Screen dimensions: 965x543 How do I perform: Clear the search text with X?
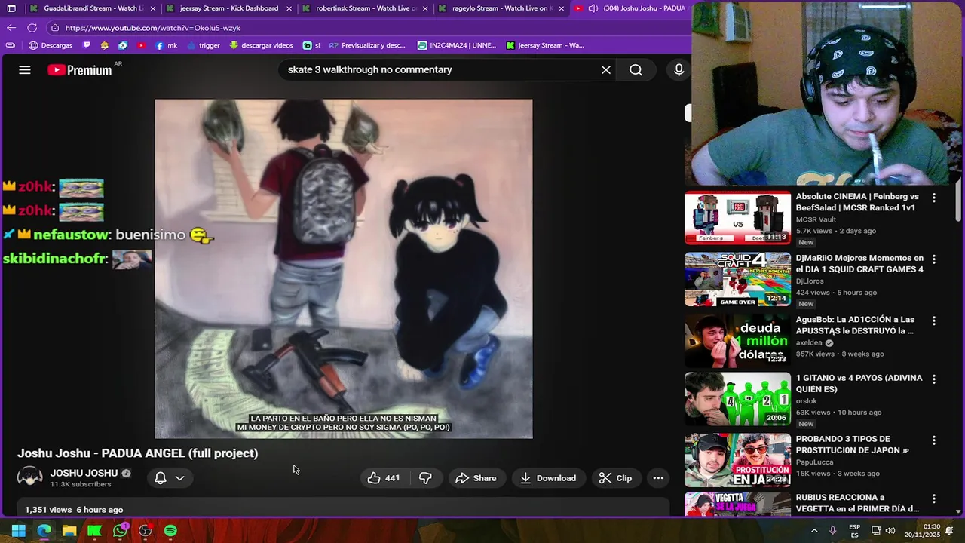pos(605,70)
